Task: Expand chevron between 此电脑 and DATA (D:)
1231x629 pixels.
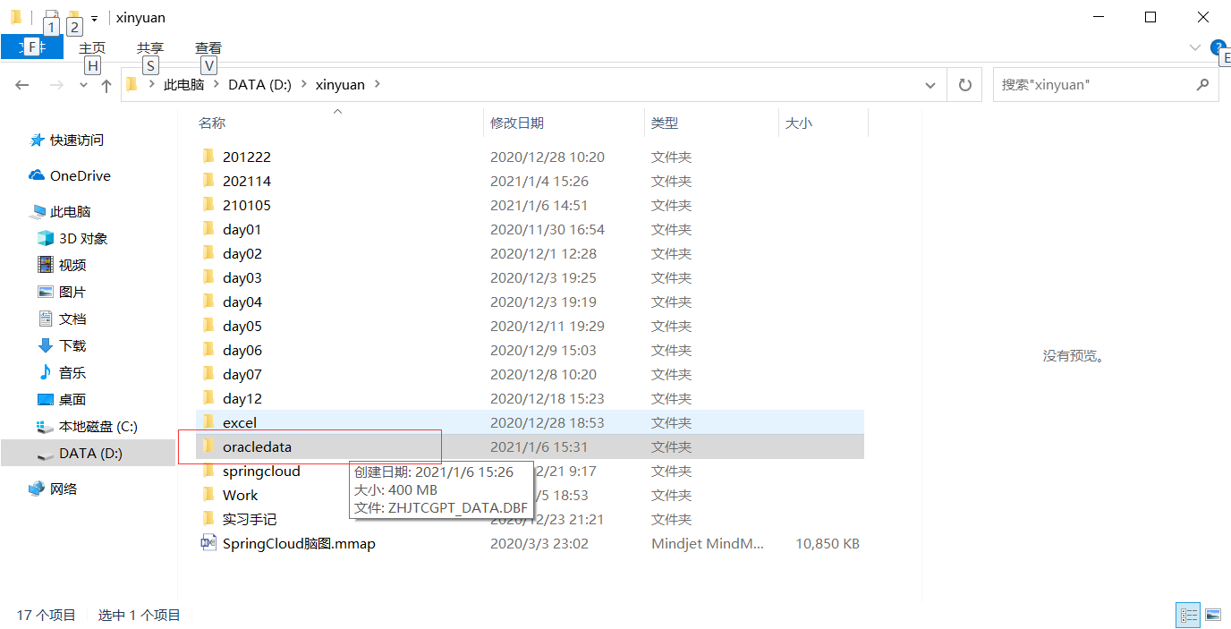Action: [x=216, y=84]
